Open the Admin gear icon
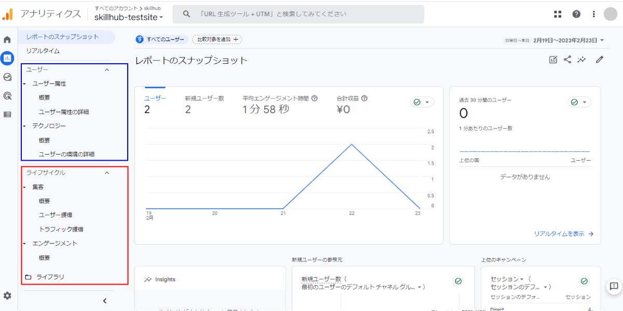623x311 pixels. click(7, 295)
